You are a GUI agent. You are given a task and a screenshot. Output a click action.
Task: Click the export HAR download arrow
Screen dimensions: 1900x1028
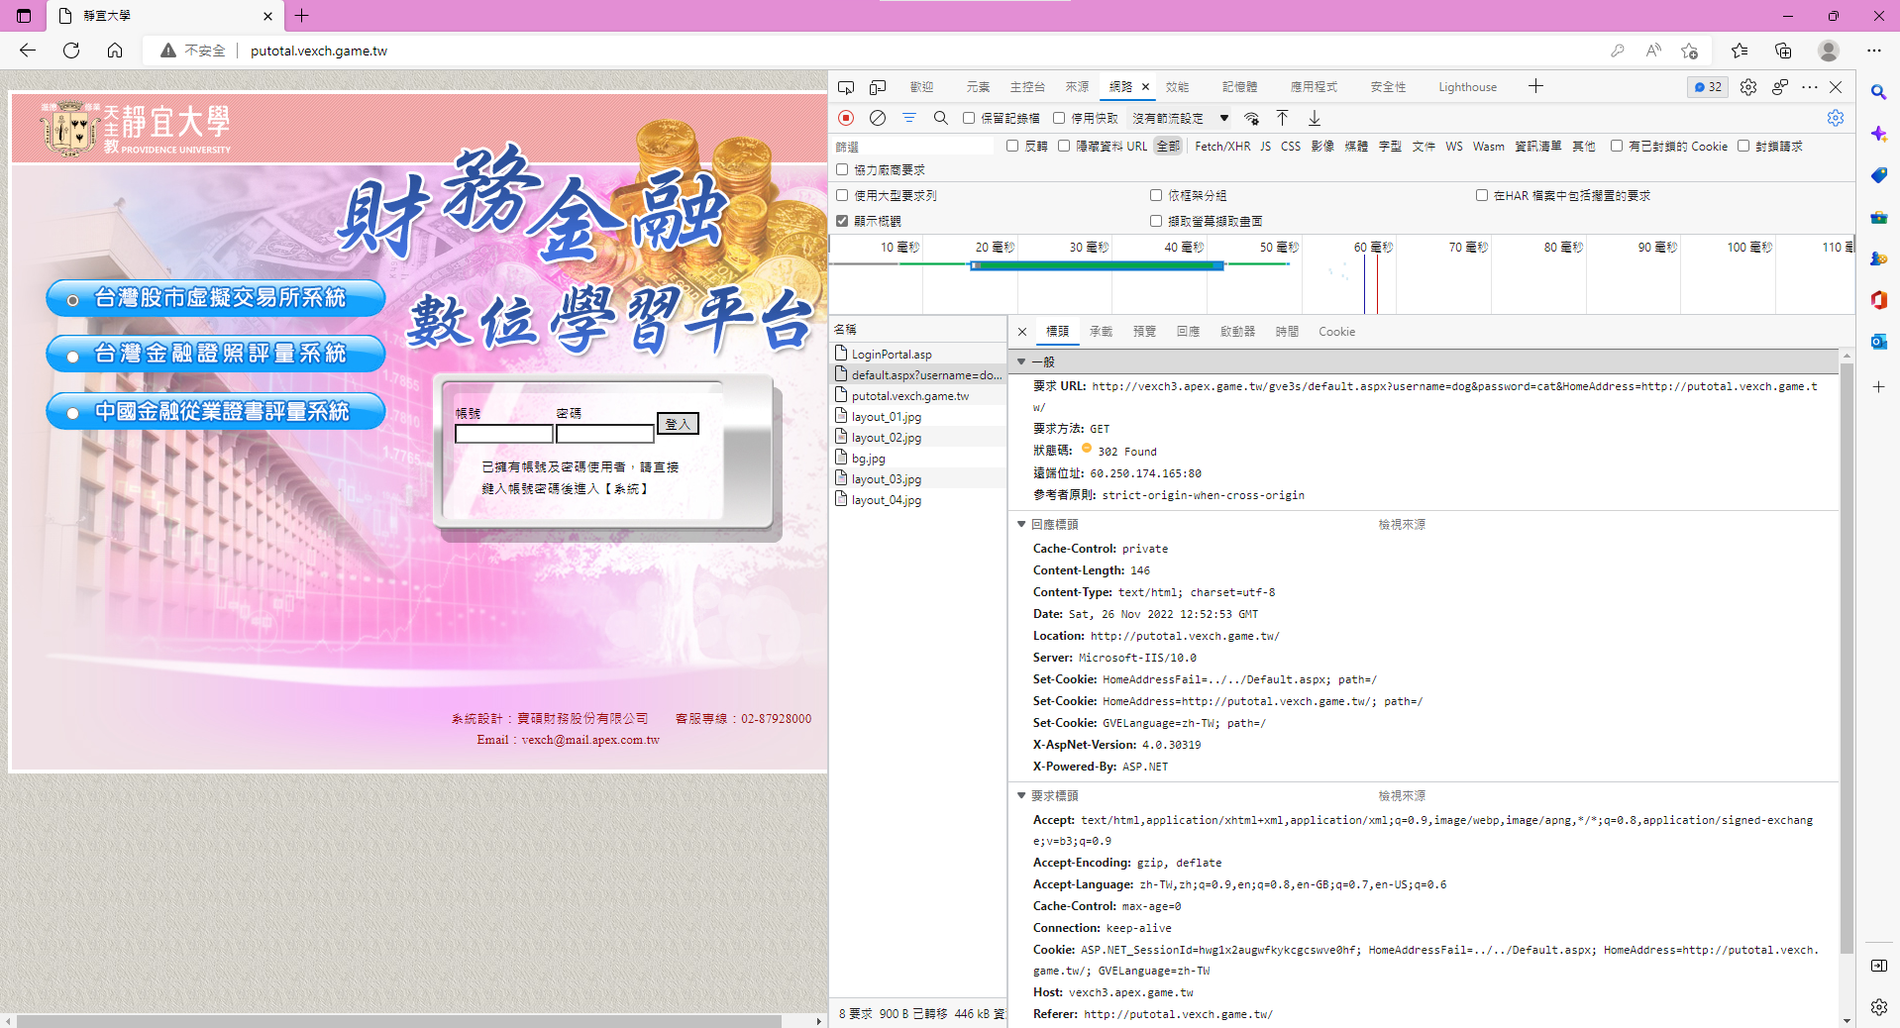[x=1315, y=118]
